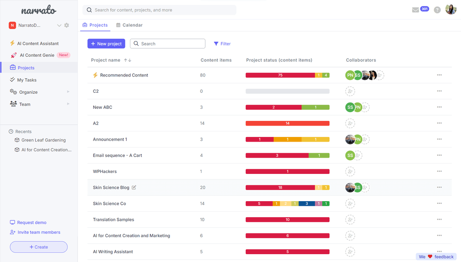
Task: Expand the Team sidebar submenu arrow
Action: tap(68, 104)
